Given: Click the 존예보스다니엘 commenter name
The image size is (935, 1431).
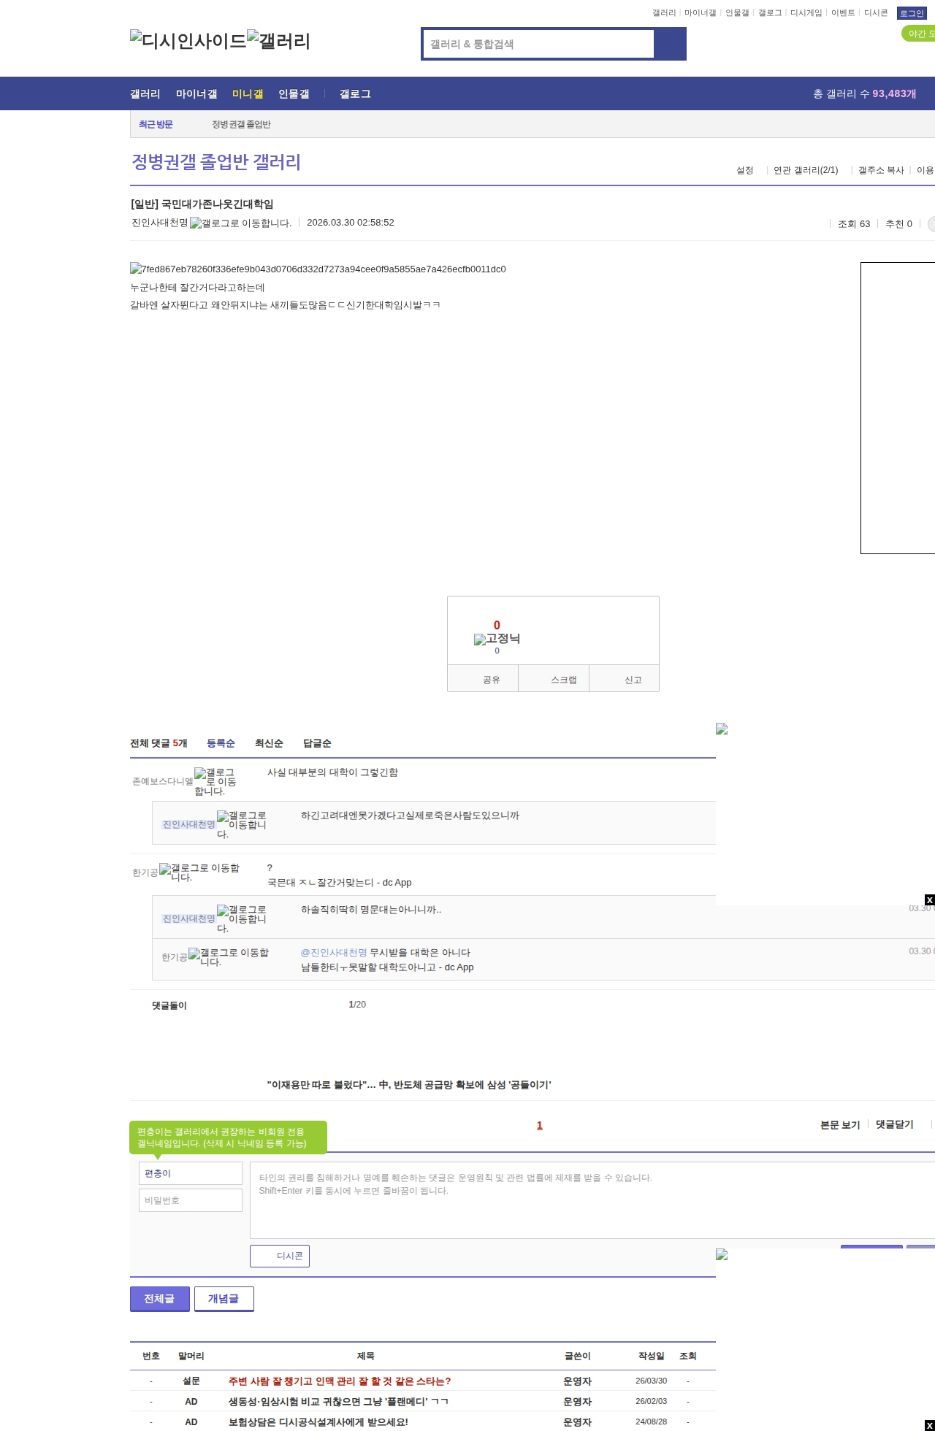Looking at the screenshot, I should (x=162, y=781).
